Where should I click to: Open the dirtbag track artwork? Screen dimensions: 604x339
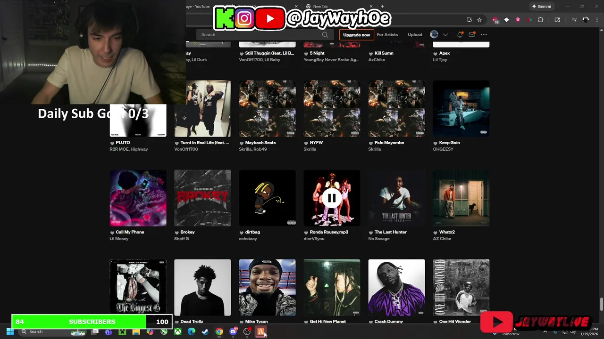(267, 198)
